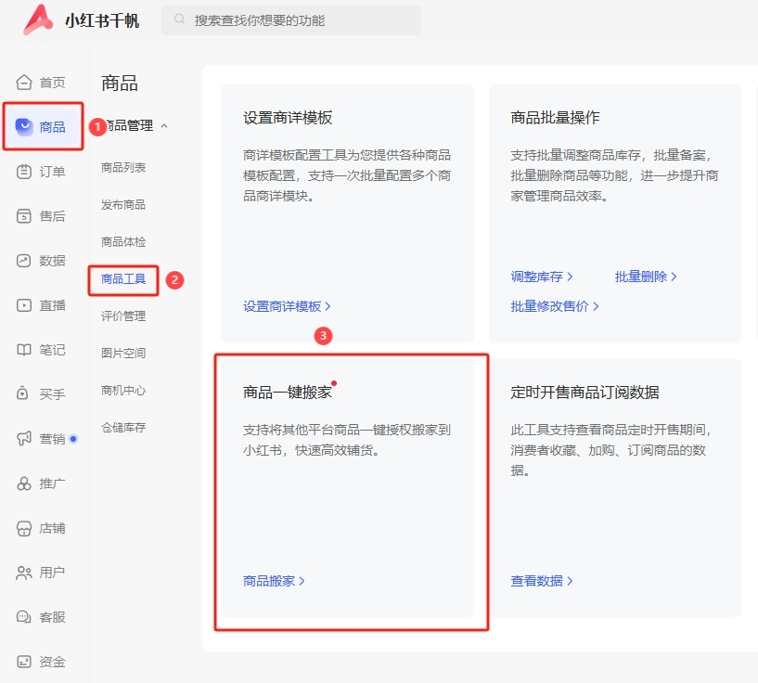The width and height of the screenshot is (758, 683).
Task: Open the 调整库存 link
Action: (x=542, y=277)
